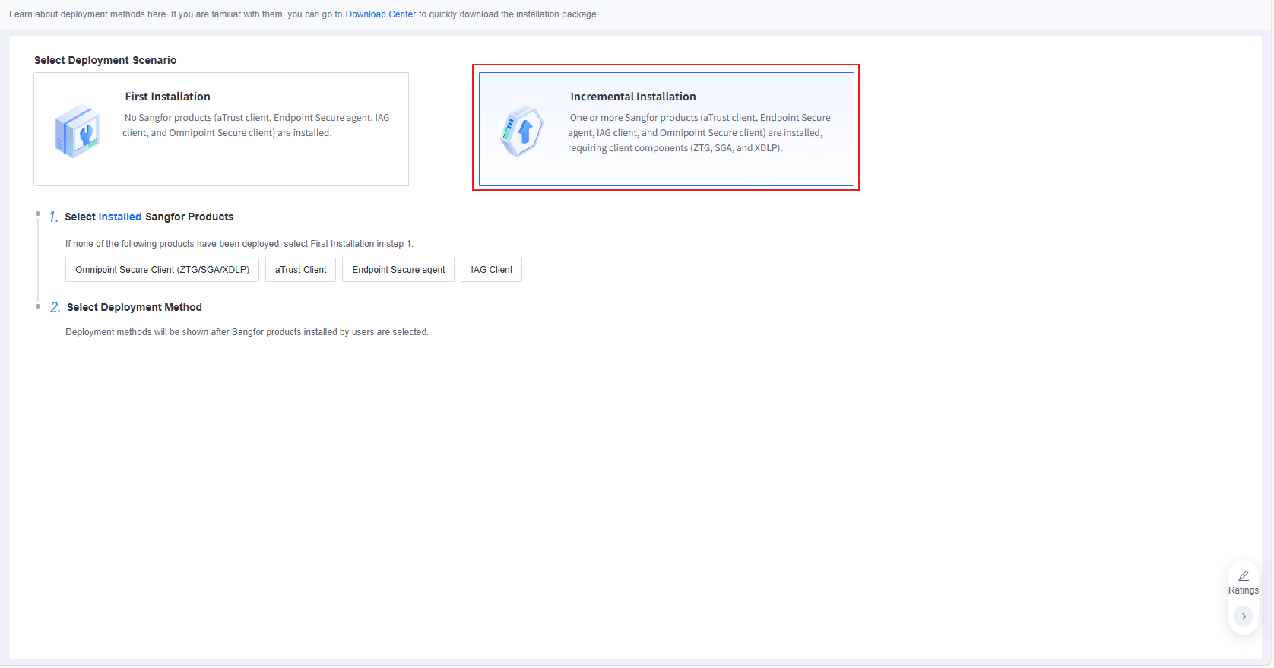1274x668 pixels.
Task: Click the 'Select Installed Sangfor Products' step heading
Action: [x=149, y=217]
